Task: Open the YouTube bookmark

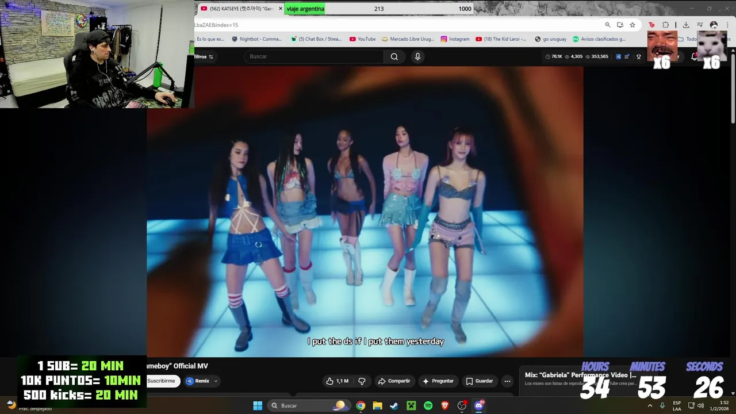Action: (362, 39)
